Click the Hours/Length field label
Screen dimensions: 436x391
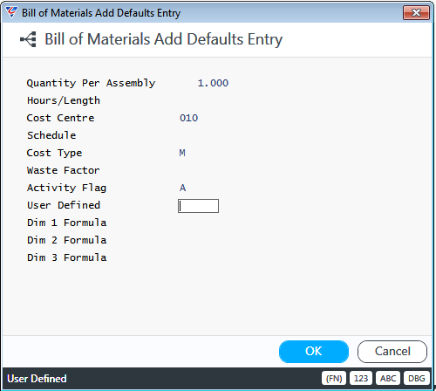click(64, 100)
